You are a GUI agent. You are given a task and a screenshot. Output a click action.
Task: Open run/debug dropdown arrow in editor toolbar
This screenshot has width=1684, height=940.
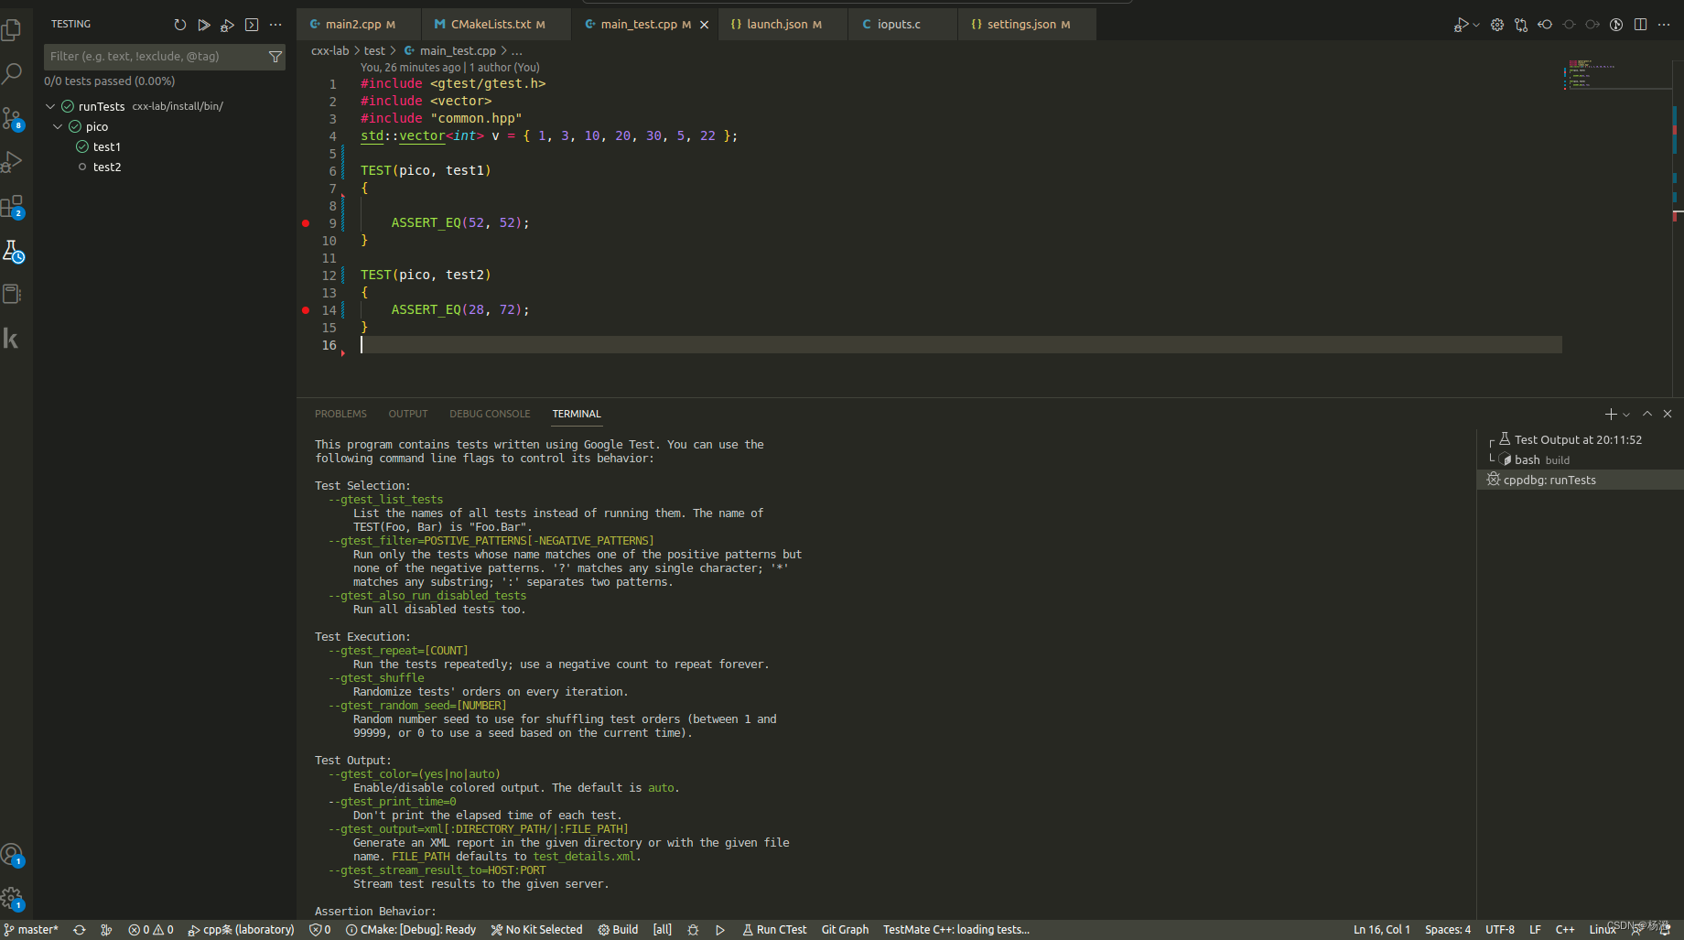(1476, 25)
